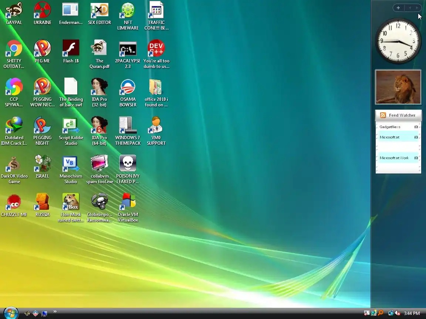Image resolution: width=426 pixels, height=319 pixels.
Task: Click the Feed Watcher gadget header
Action: click(x=398, y=115)
